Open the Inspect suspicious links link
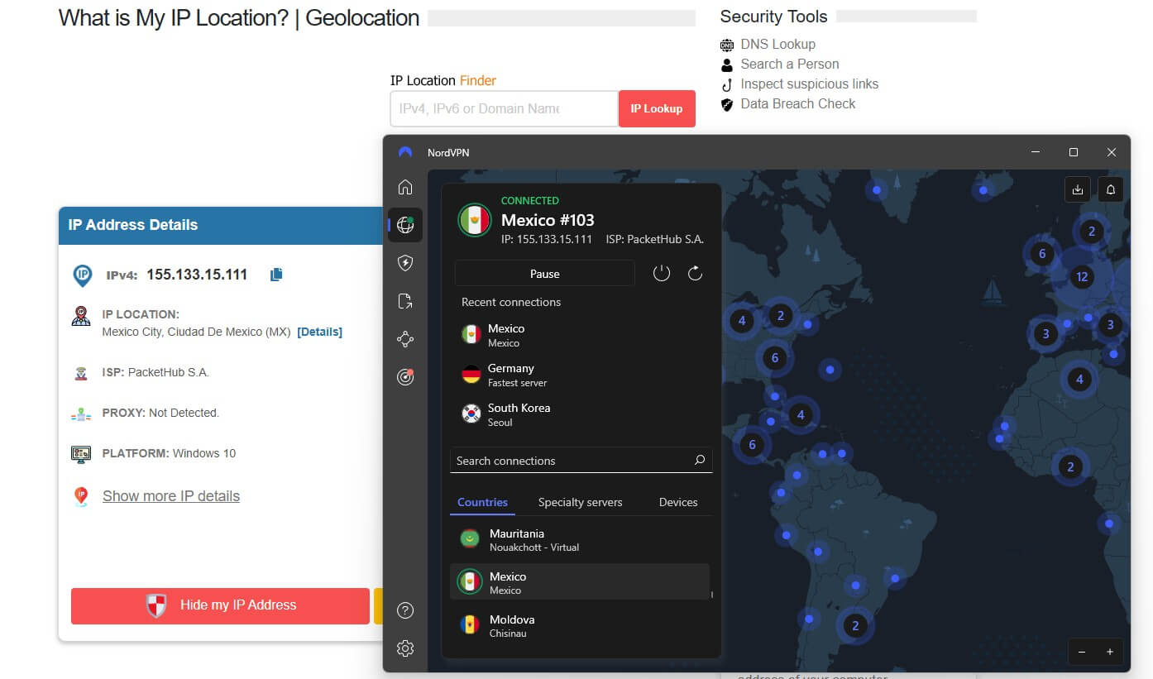Image resolution: width=1153 pixels, height=679 pixels. pos(810,84)
